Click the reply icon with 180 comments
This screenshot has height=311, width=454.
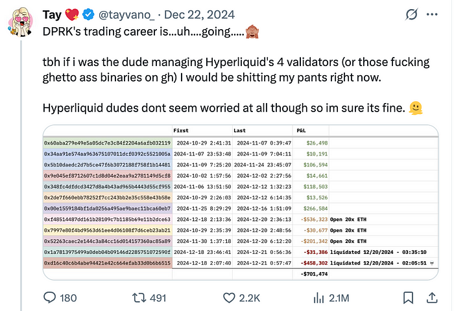coord(49,297)
